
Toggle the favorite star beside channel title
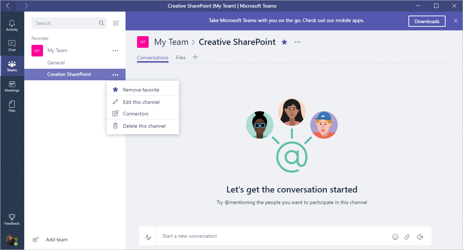coord(284,42)
